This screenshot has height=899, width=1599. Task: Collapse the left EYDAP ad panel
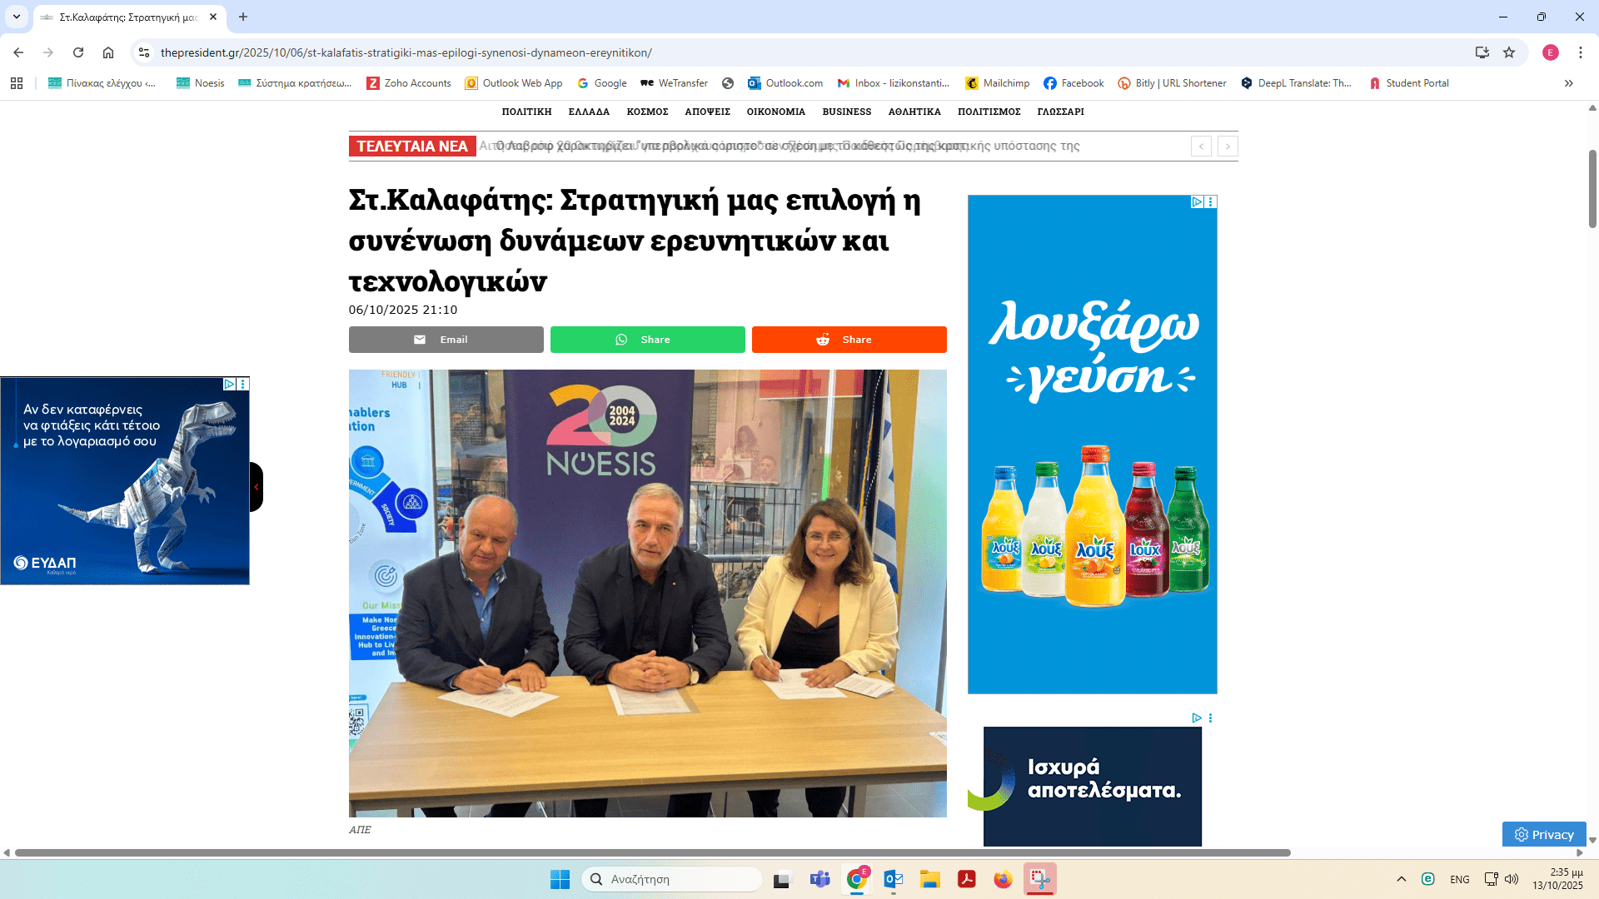(257, 487)
